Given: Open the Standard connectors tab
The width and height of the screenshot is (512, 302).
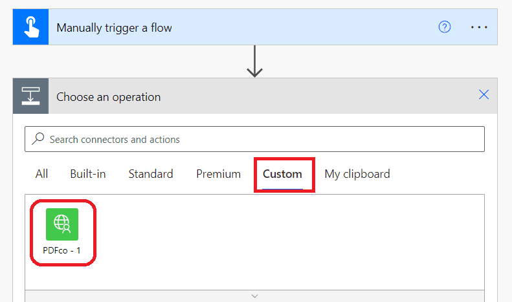Looking at the screenshot, I should (151, 174).
